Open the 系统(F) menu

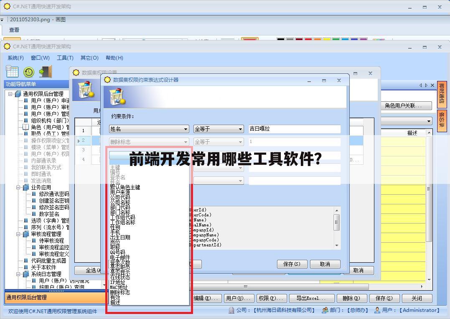point(15,58)
